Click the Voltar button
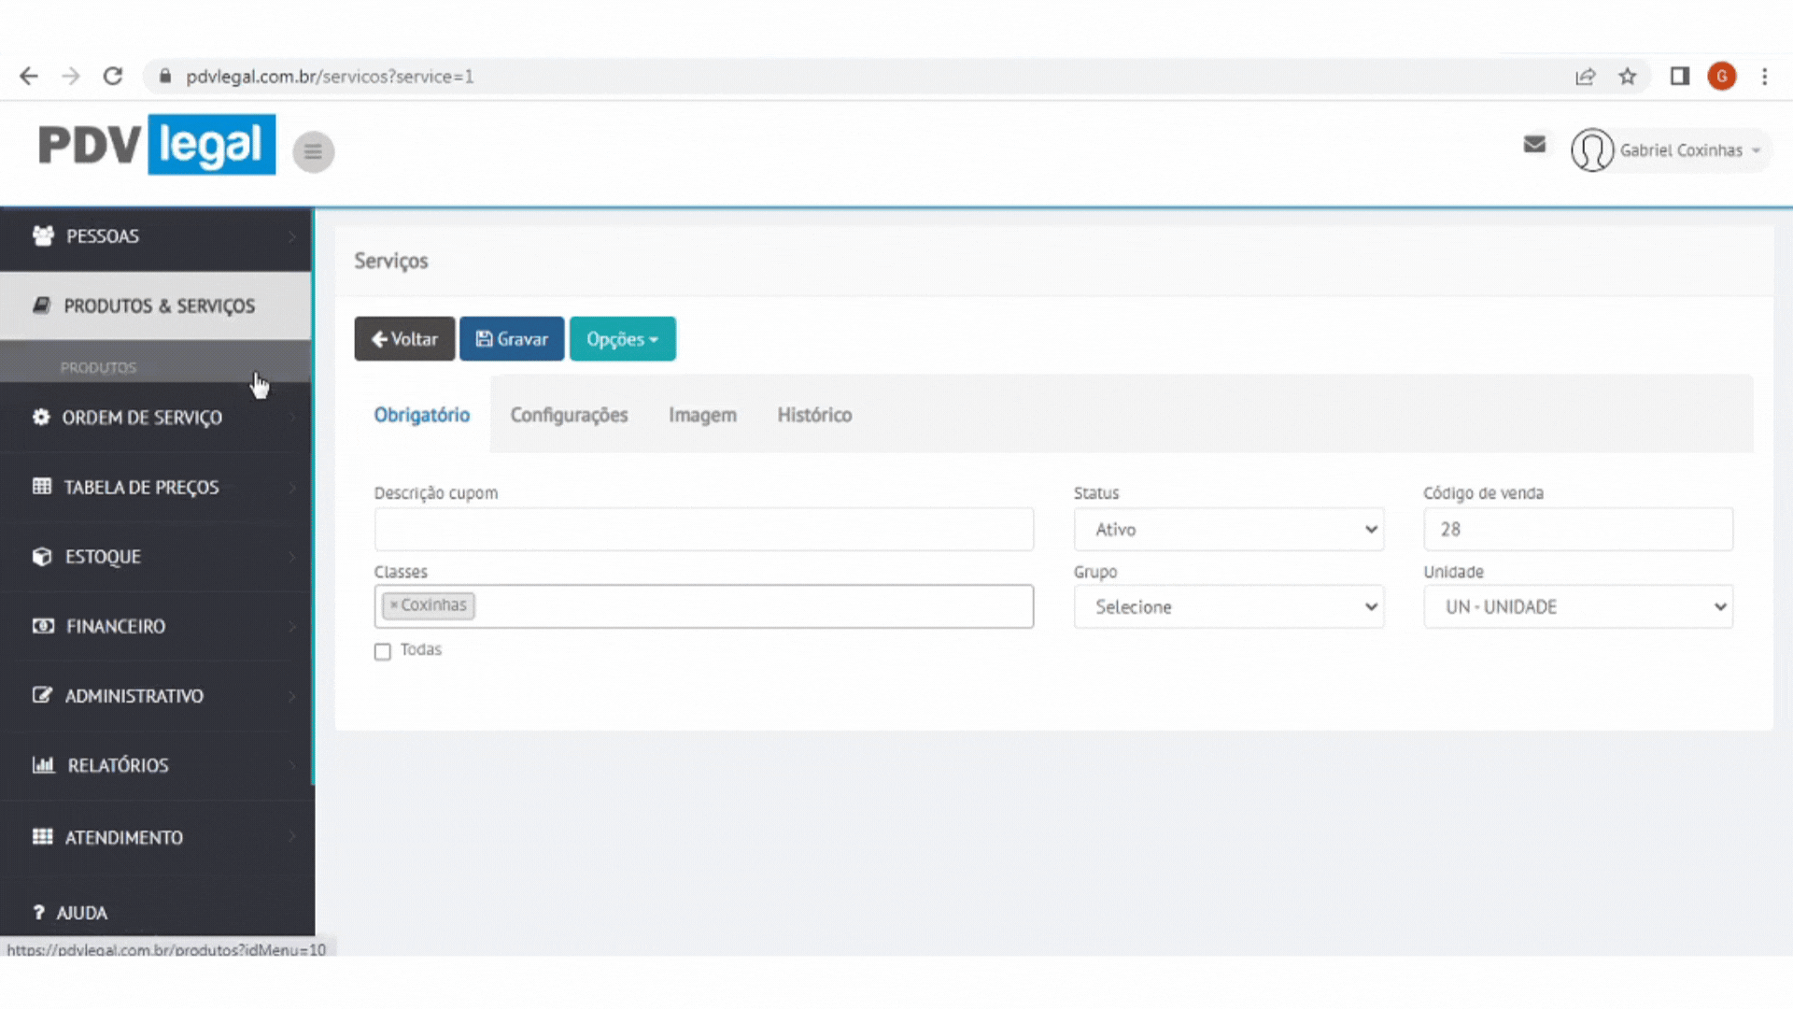The image size is (1793, 1009). [x=404, y=339]
